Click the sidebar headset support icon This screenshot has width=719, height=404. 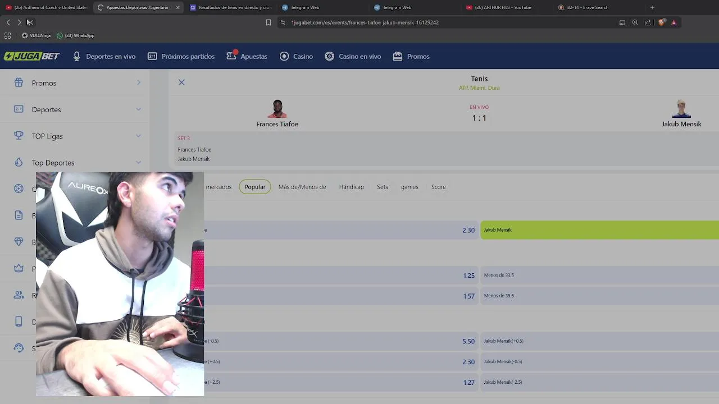(x=19, y=348)
